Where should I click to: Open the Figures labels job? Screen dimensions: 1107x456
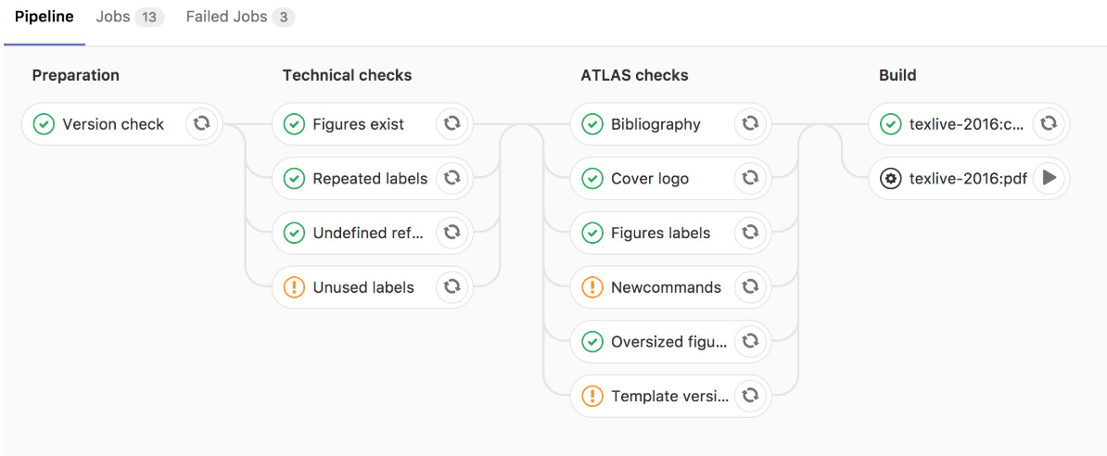(x=654, y=233)
